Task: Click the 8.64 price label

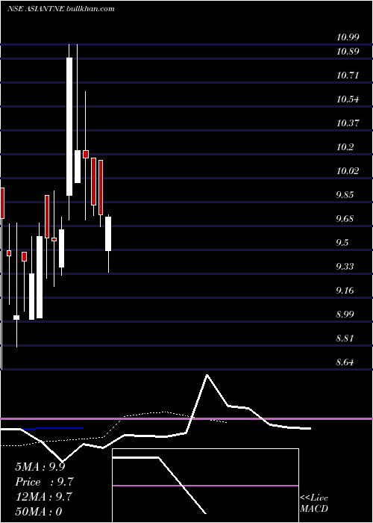Action: [345, 362]
